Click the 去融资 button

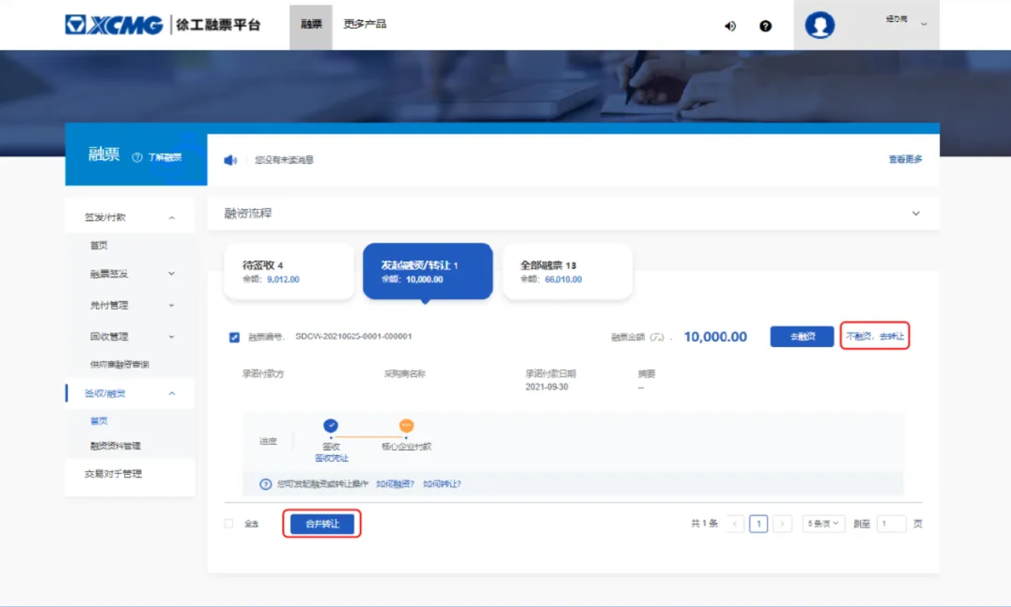pyautogui.click(x=802, y=337)
